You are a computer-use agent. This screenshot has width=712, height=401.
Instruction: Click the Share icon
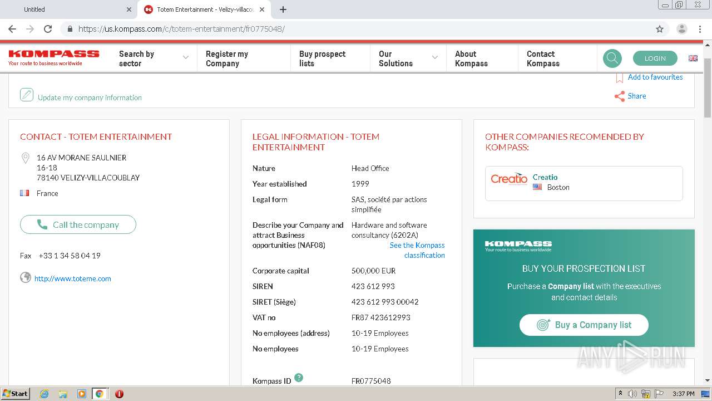click(619, 96)
